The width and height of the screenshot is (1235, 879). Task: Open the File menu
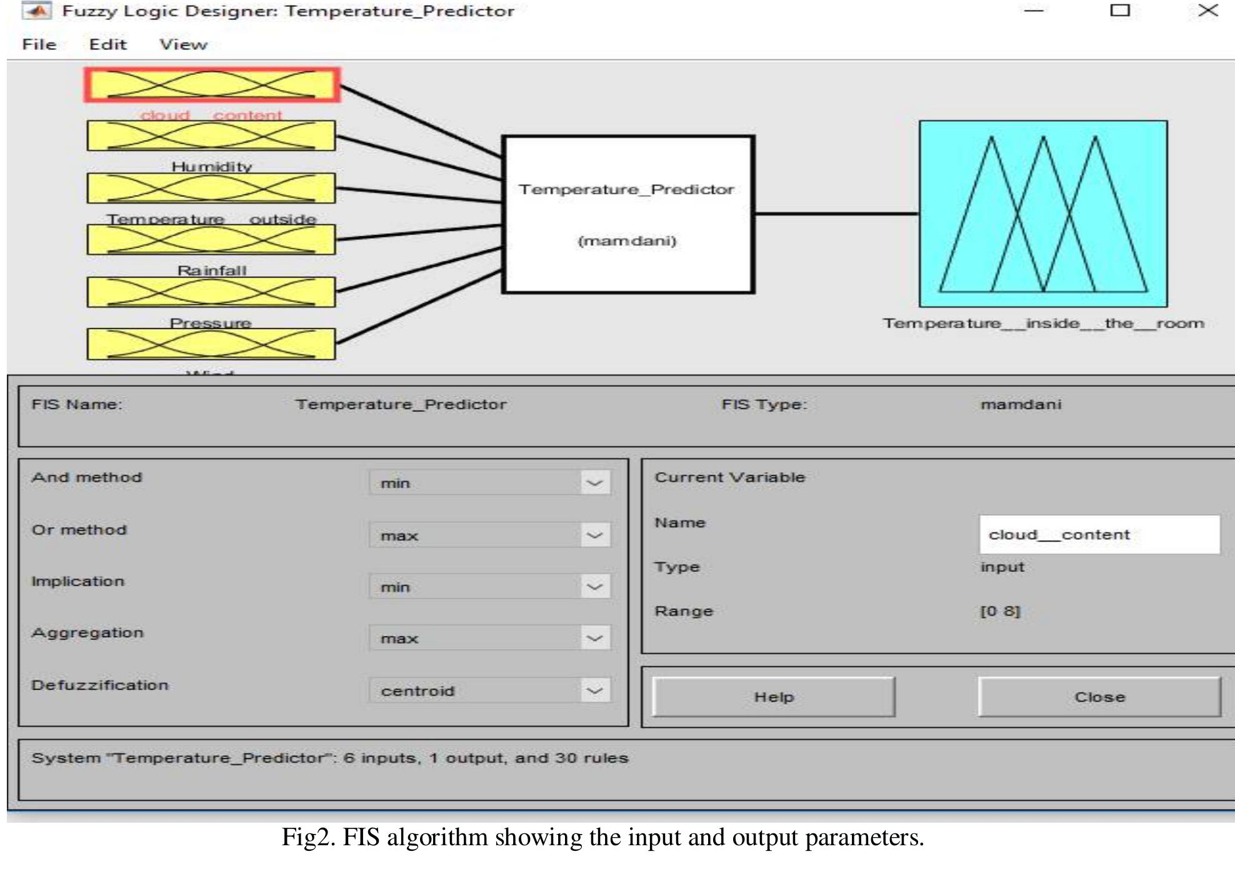tap(39, 44)
